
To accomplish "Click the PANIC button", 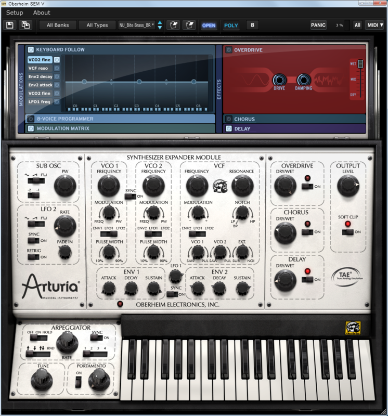I will tap(318, 25).
